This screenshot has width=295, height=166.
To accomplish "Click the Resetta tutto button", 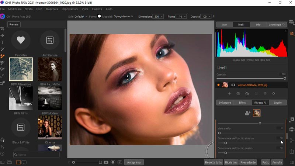I will [214, 162].
